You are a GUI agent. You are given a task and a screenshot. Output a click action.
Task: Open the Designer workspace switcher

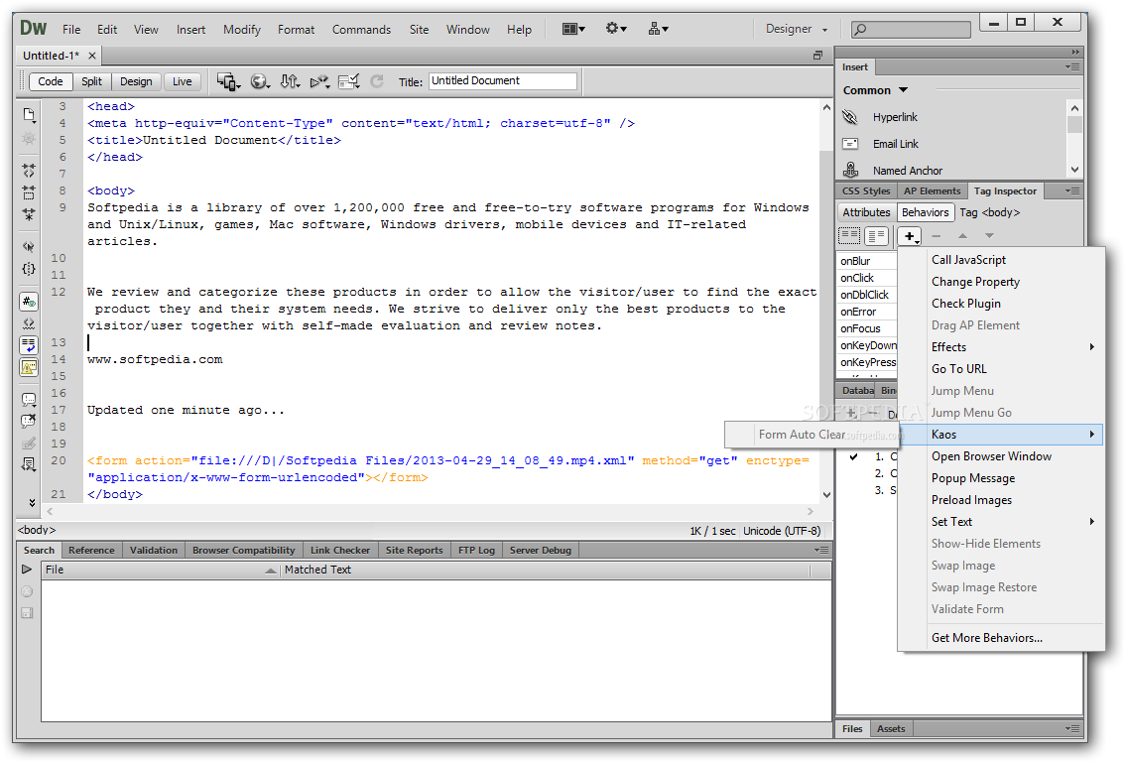[x=797, y=29]
